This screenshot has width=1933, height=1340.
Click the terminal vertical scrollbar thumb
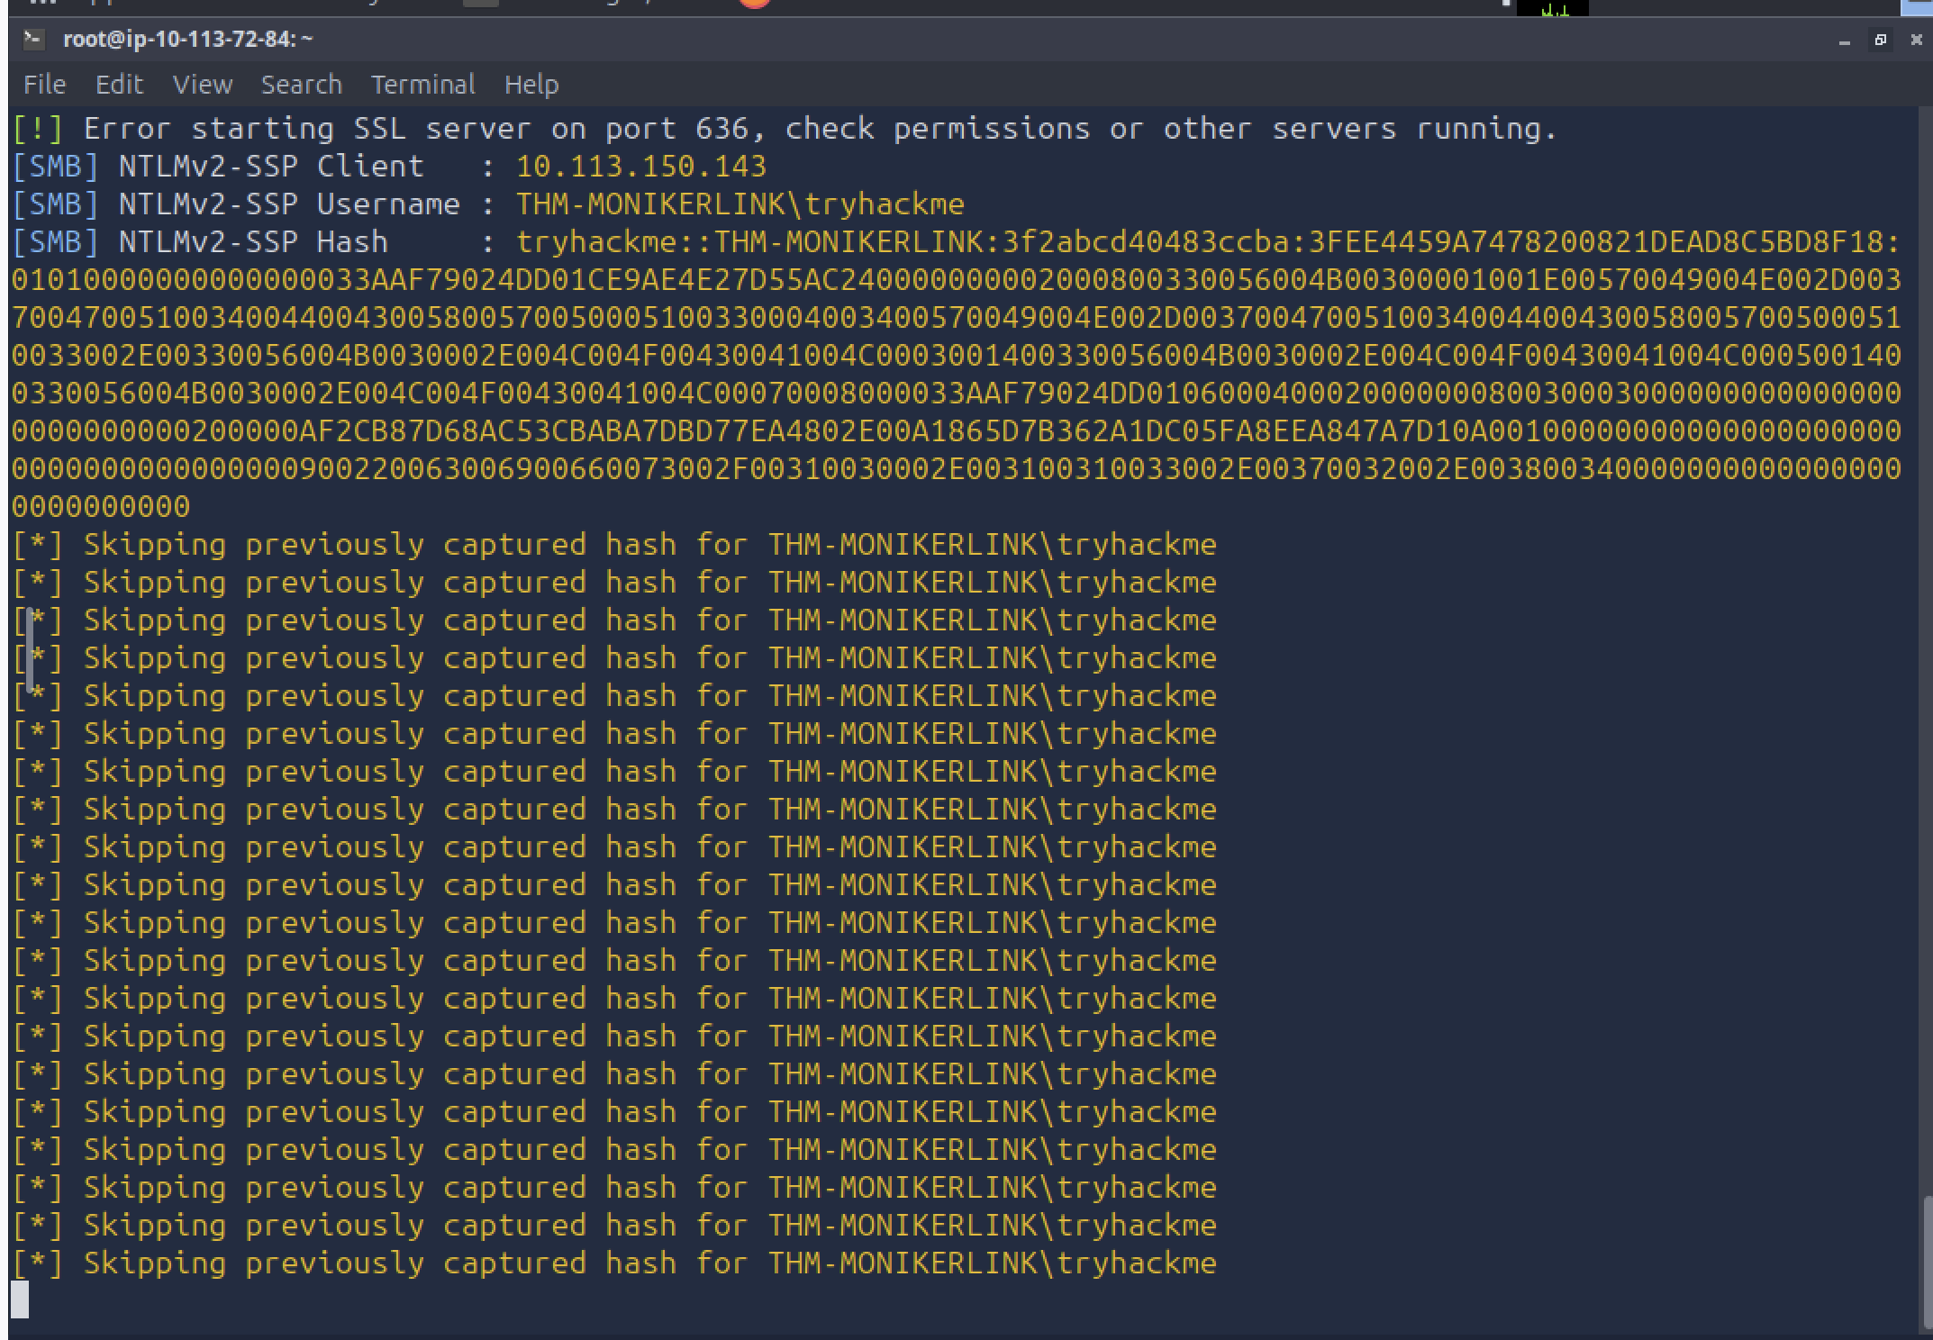[x=1927, y=1261]
